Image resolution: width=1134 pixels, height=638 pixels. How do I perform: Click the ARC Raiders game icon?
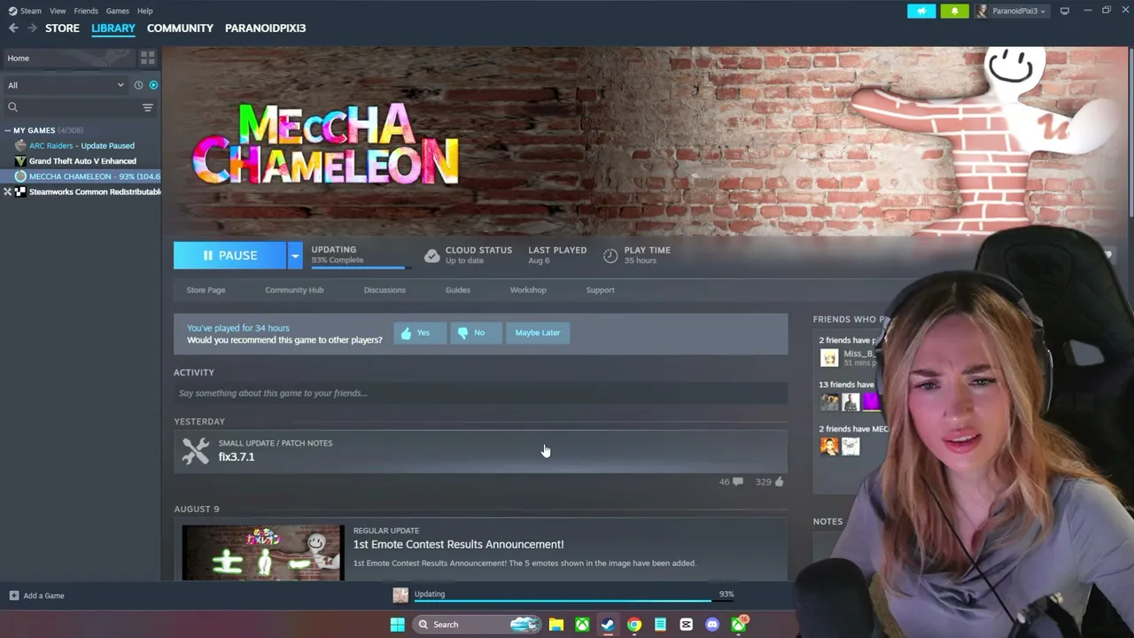point(20,145)
